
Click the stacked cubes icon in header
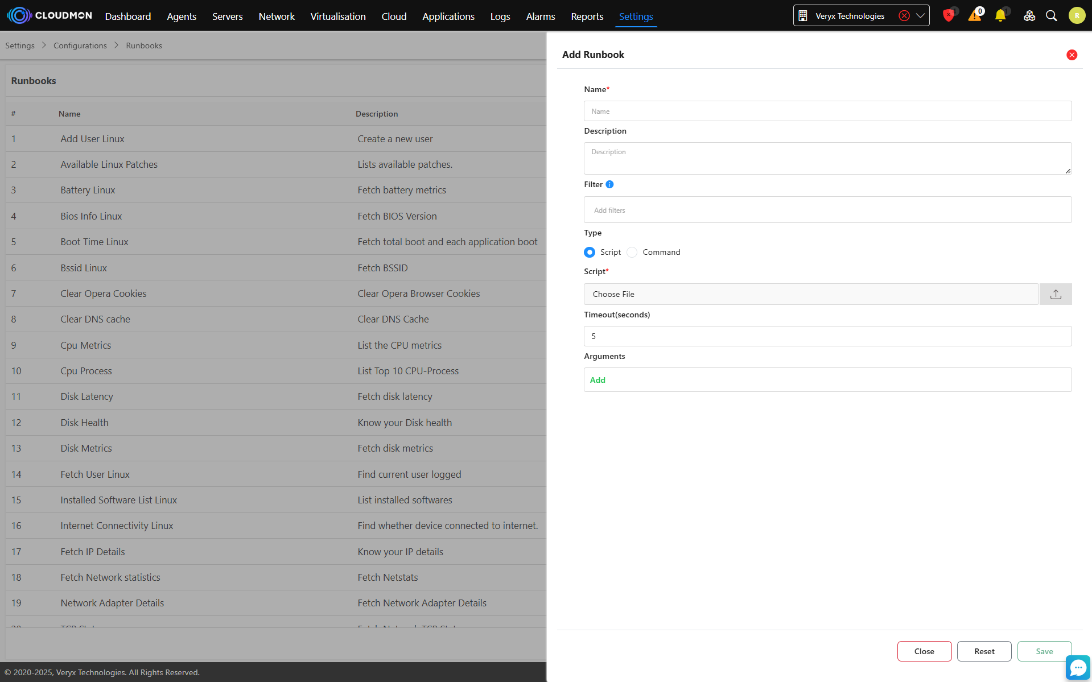pos(1029,16)
